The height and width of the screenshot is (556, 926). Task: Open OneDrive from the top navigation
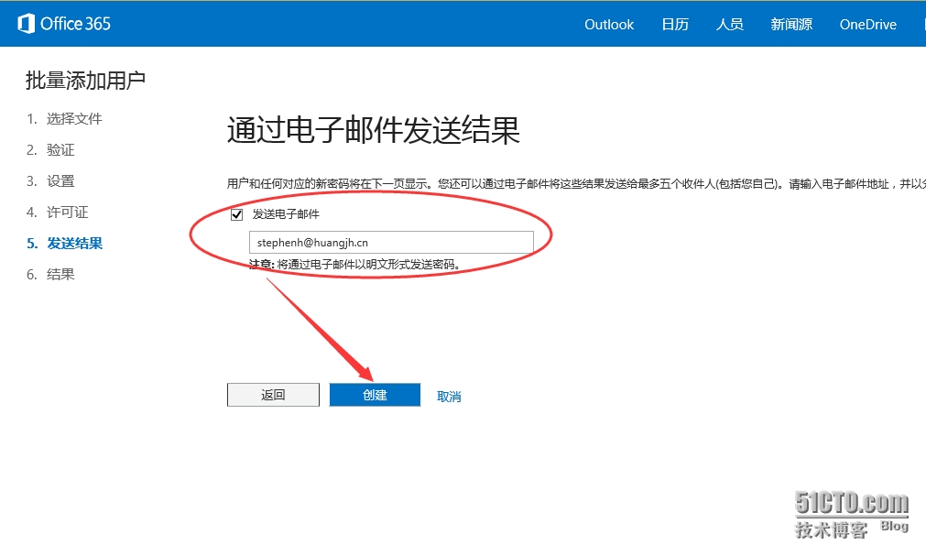(867, 25)
